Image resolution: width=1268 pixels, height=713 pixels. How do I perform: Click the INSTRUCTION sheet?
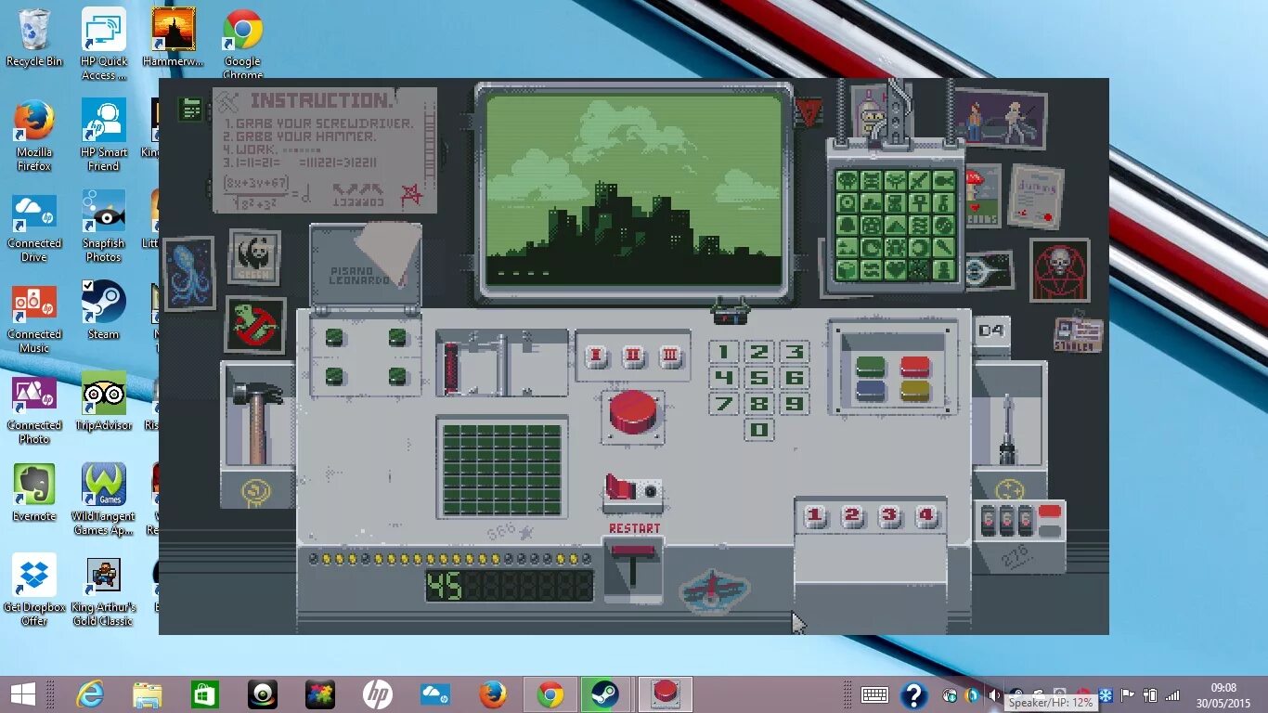(325, 150)
